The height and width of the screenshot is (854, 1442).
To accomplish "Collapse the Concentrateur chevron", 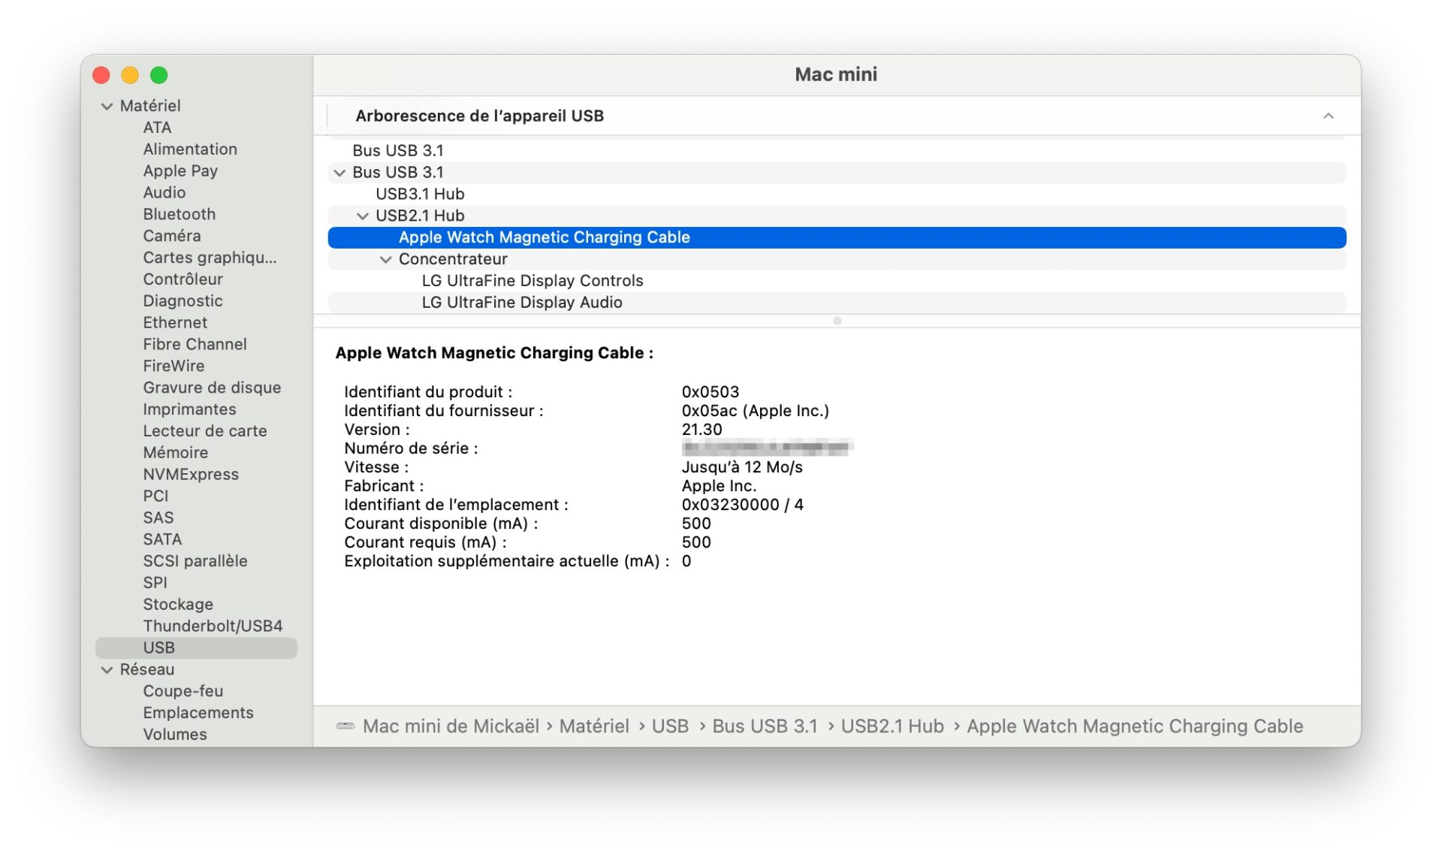I will click(x=386, y=259).
